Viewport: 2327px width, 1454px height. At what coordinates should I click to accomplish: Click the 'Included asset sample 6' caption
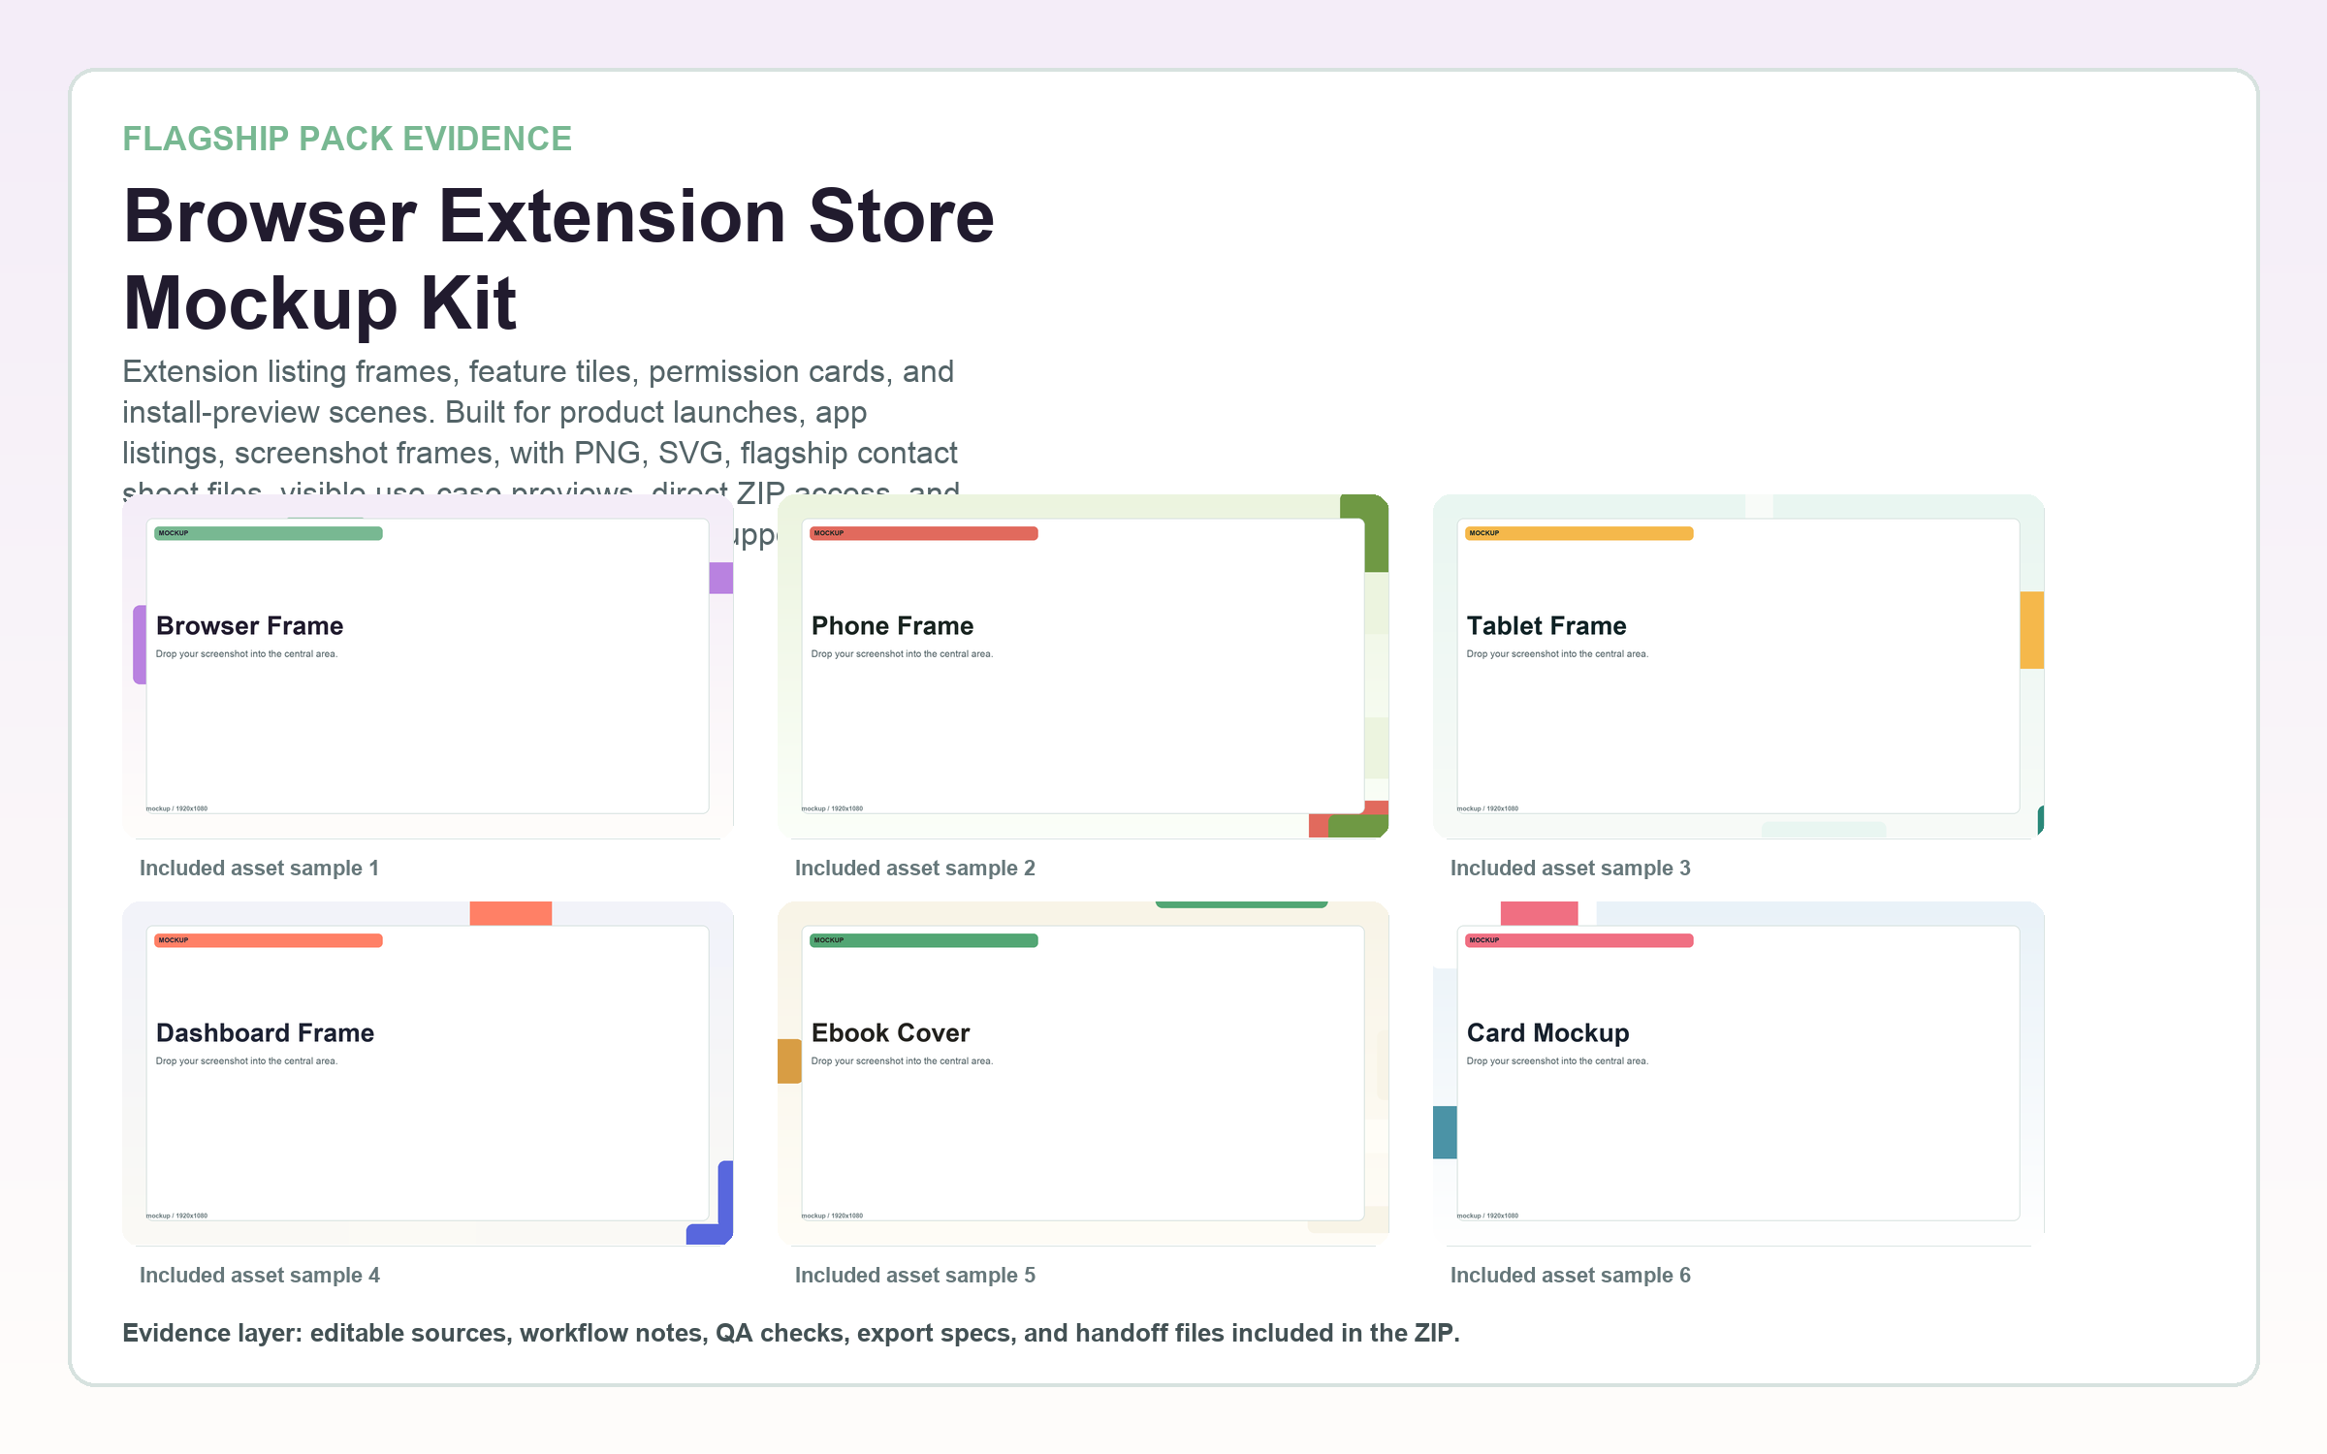(1570, 1276)
